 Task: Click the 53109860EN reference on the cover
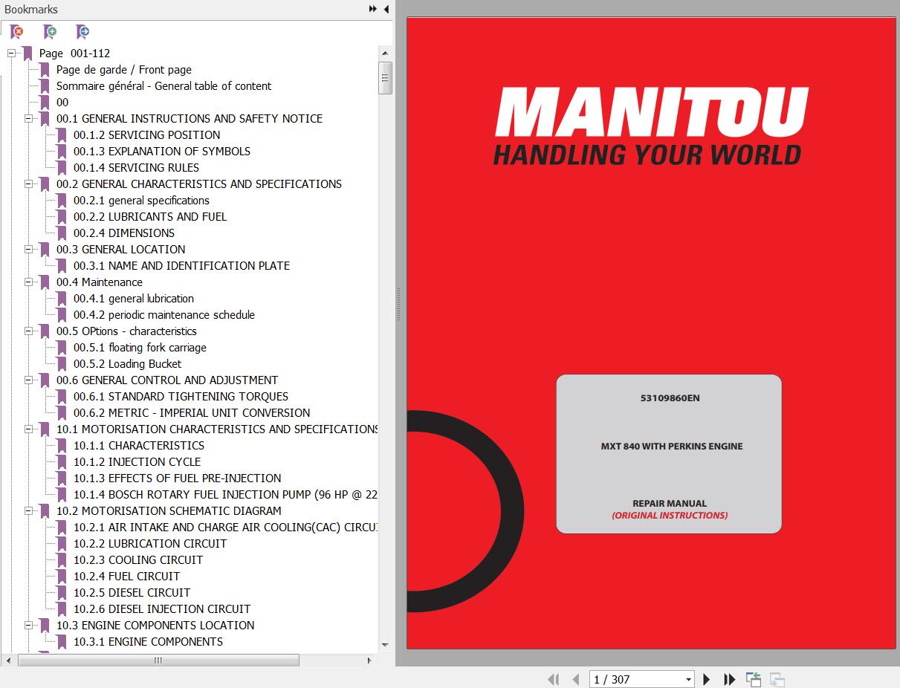[670, 398]
